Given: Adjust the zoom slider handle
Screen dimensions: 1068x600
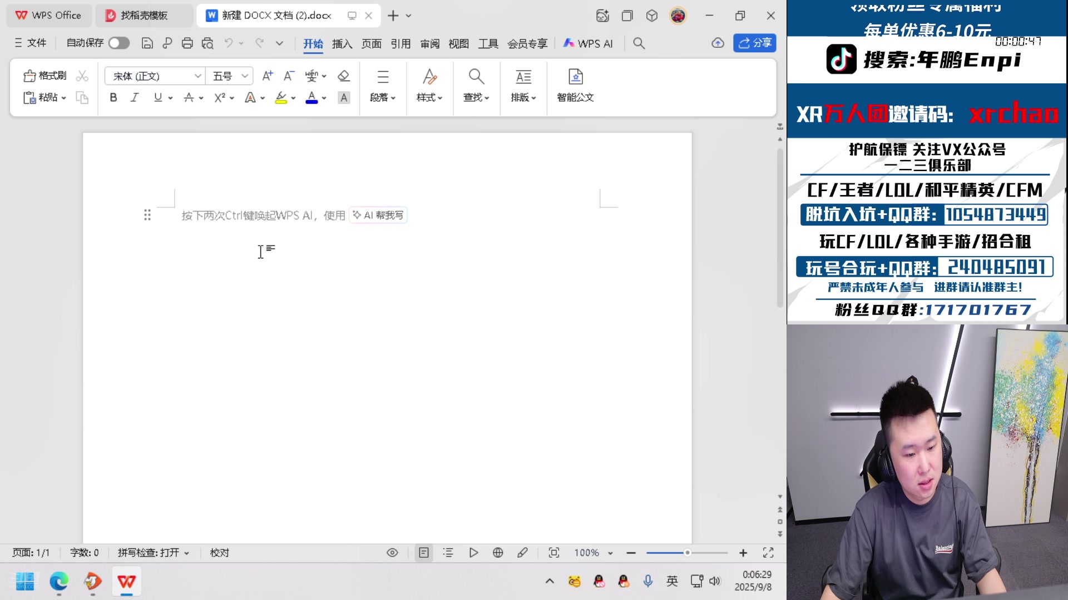Looking at the screenshot, I should point(688,553).
